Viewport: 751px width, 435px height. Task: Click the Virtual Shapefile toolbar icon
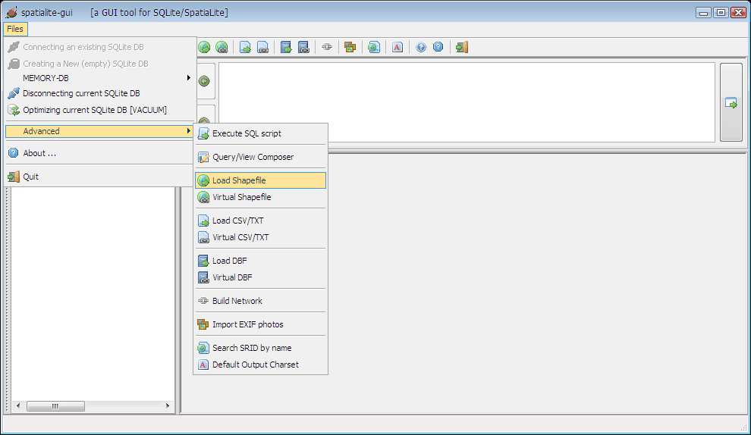[x=222, y=47]
